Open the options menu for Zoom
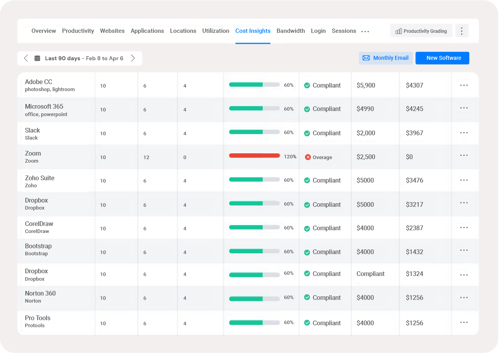This screenshot has width=499, height=353. [x=464, y=156]
